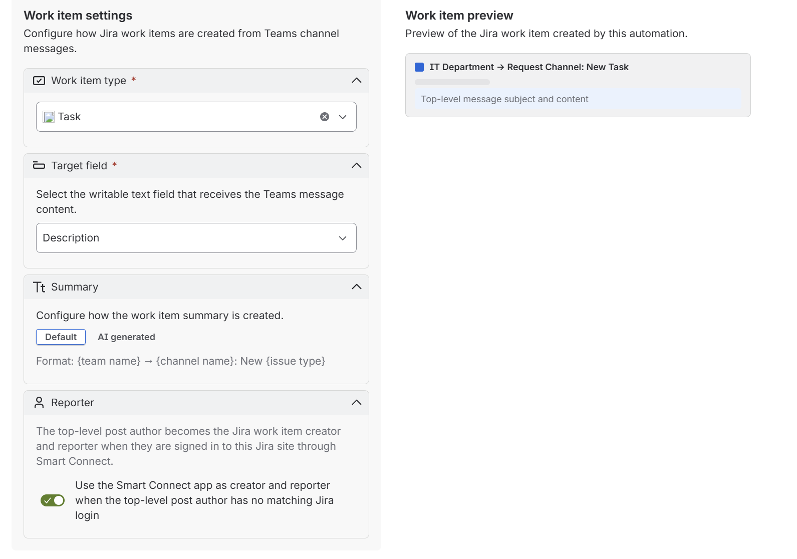Click 'Select the writable text field' description
This screenshot has width=797, height=559.
tap(190, 202)
